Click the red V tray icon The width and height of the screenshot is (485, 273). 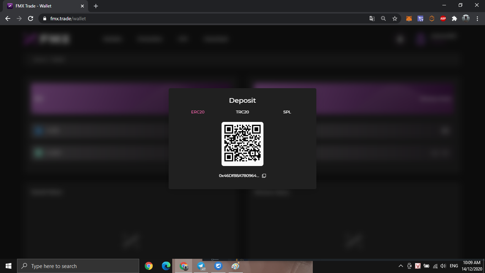point(418,266)
